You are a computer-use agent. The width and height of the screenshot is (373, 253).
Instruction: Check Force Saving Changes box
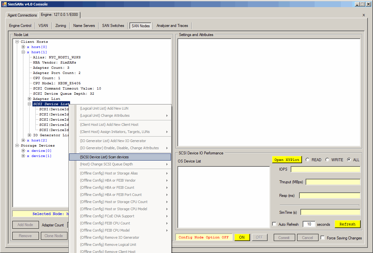click(323, 238)
